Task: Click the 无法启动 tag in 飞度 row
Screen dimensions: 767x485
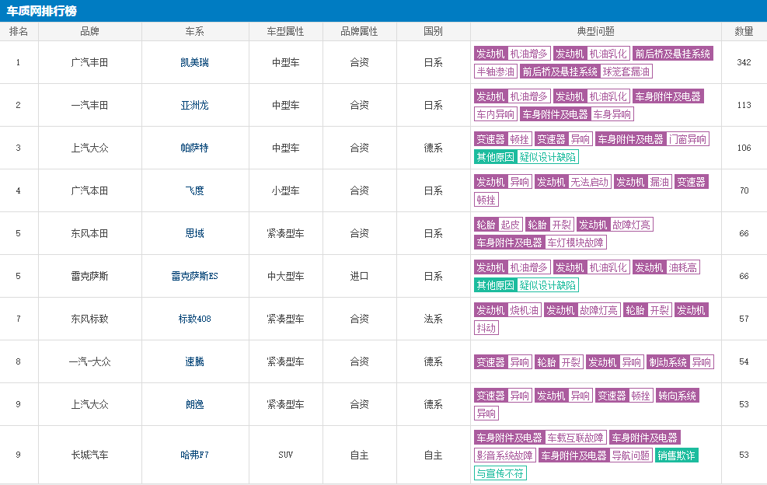Action: [590, 182]
